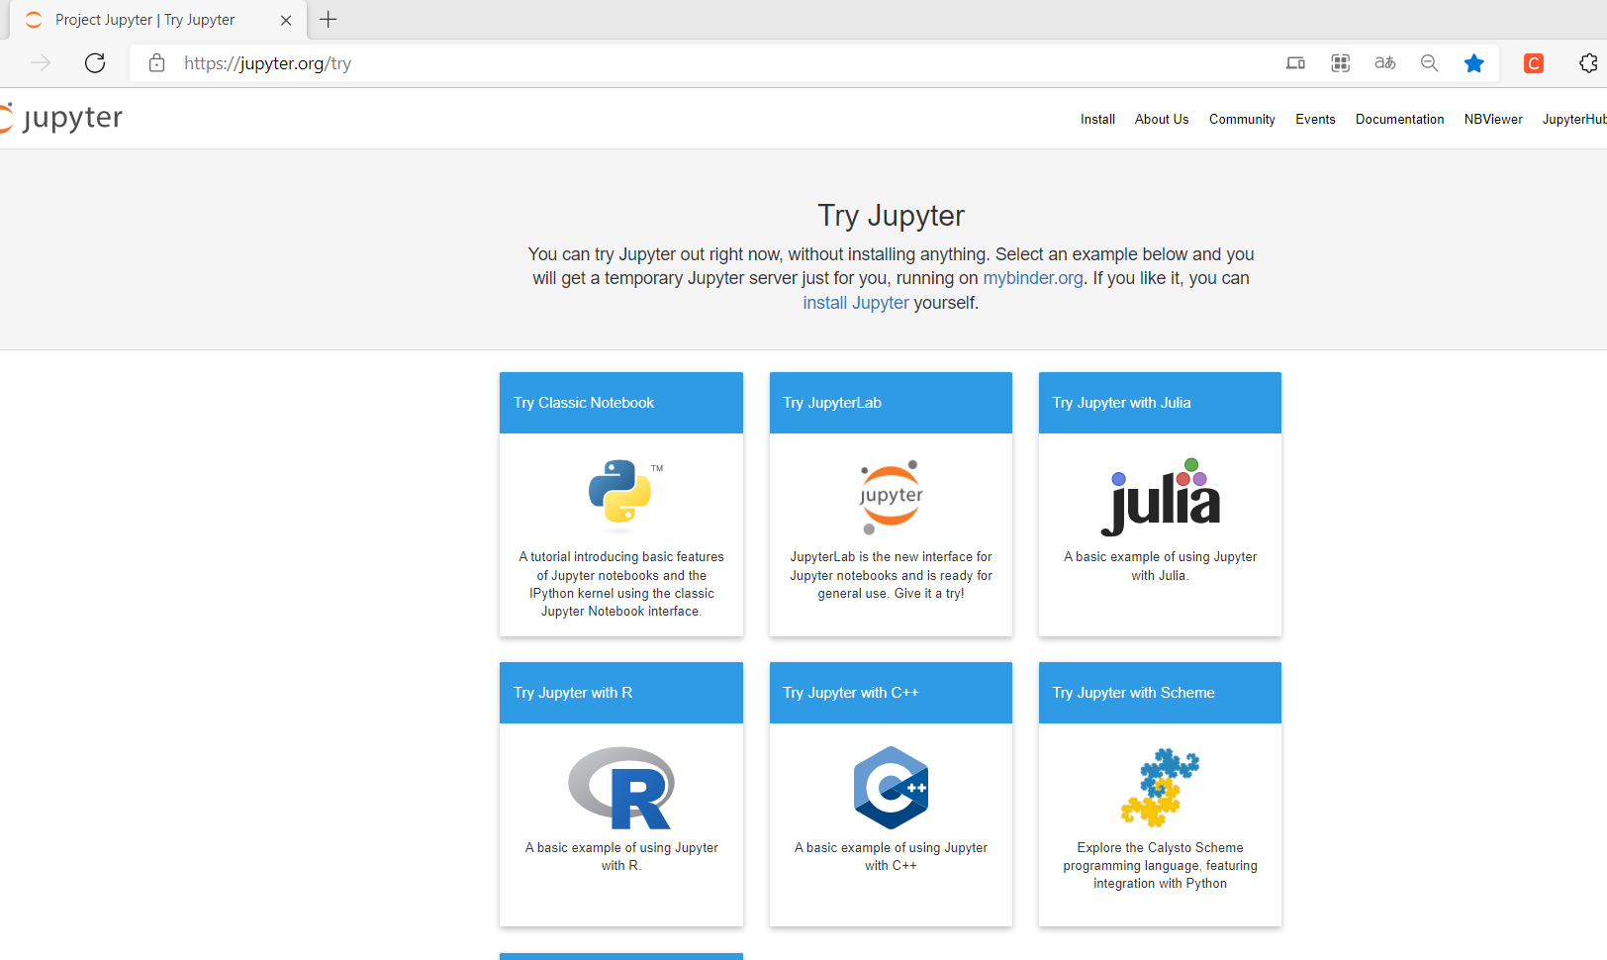Open site info lock icon in address bar
The width and height of the screenshot is (1607, 960).
(x=156, y=63)
